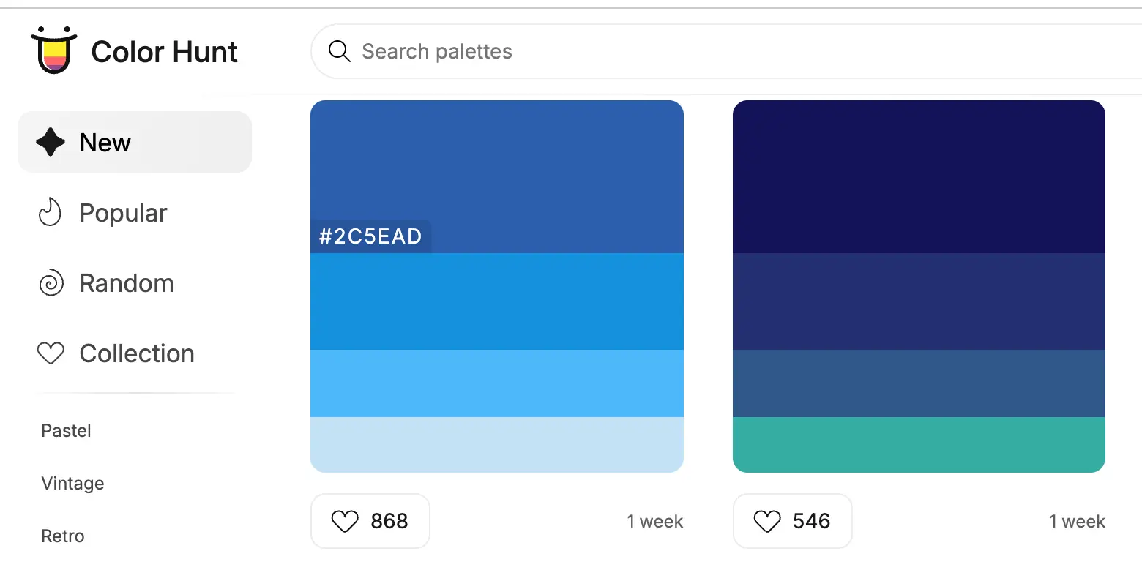Click the New star icon
The width and height of the screenshot is (1142, 581).
pos(51,142)
